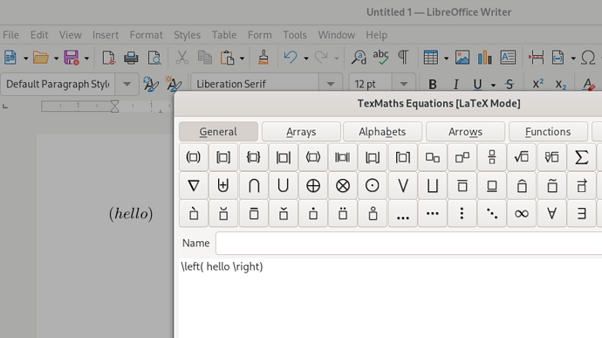Open the Help menu
The height and width of the screenshot is (338, 602).
[376, 35]
